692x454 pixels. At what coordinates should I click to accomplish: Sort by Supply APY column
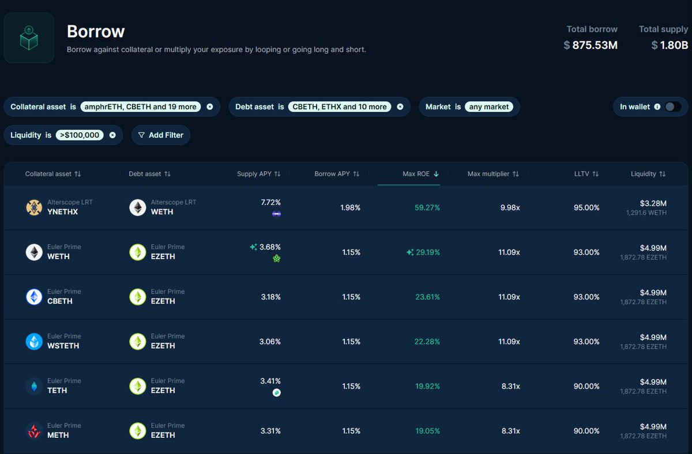click(x=259, y=173)
